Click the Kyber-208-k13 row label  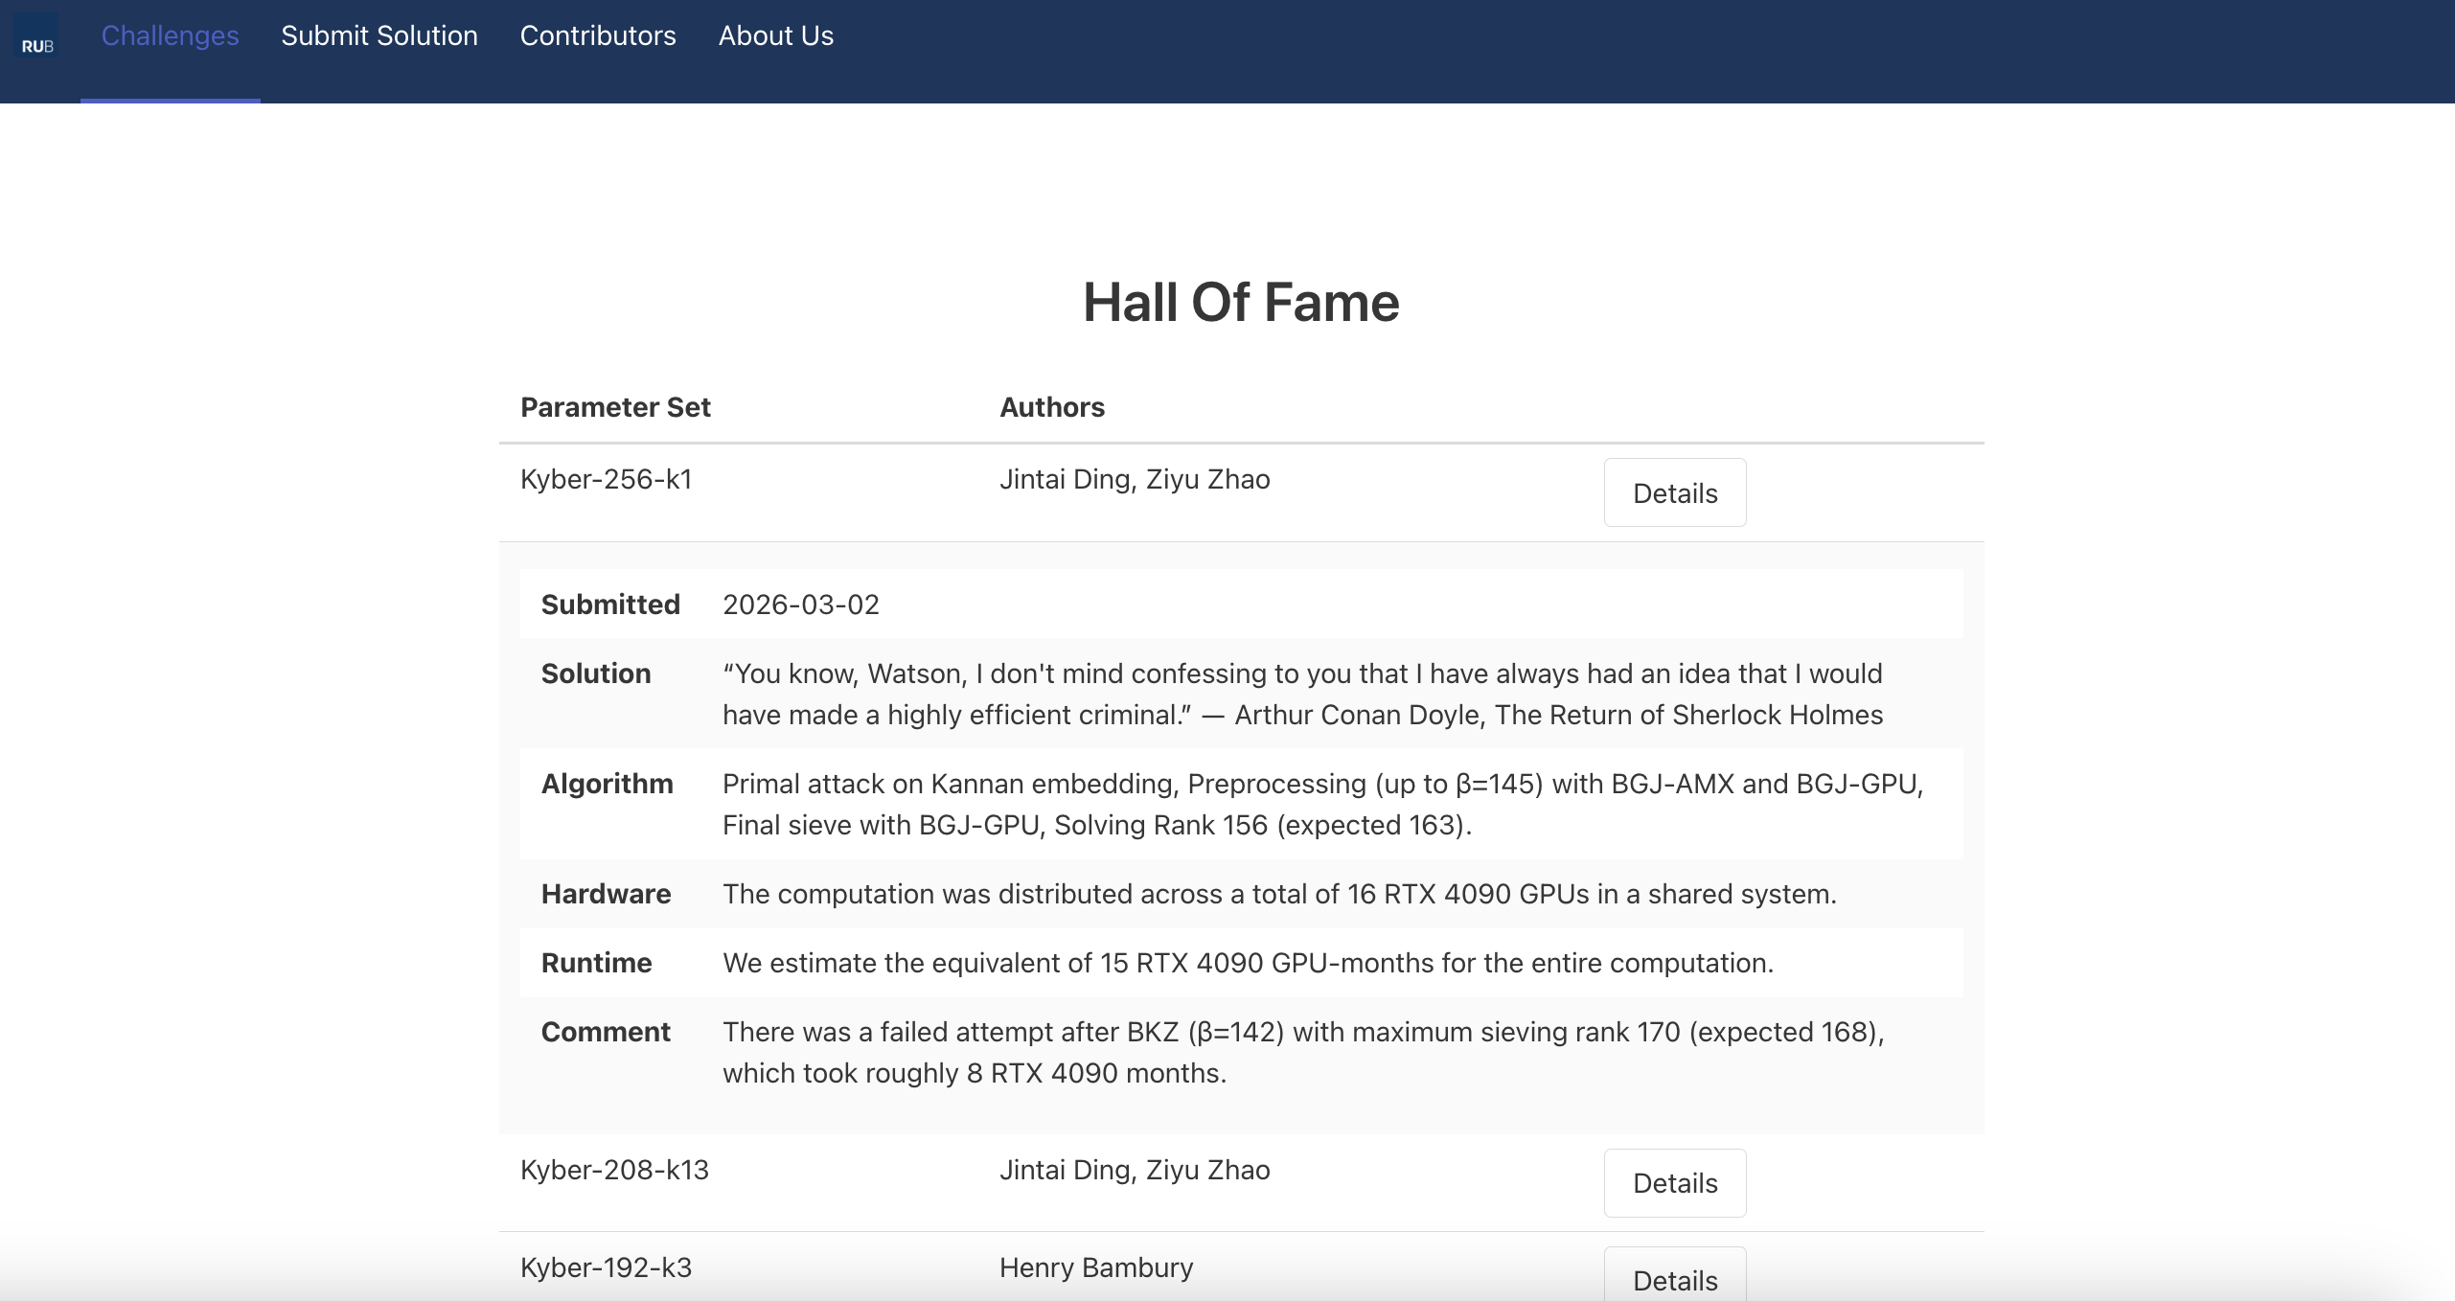(x=614, y=1170)
